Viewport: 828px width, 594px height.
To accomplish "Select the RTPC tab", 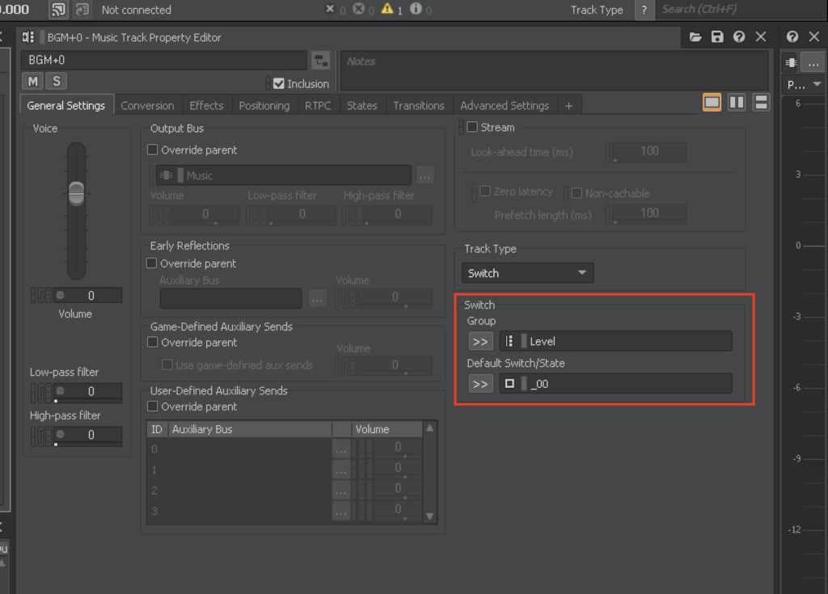I will 318,106.
